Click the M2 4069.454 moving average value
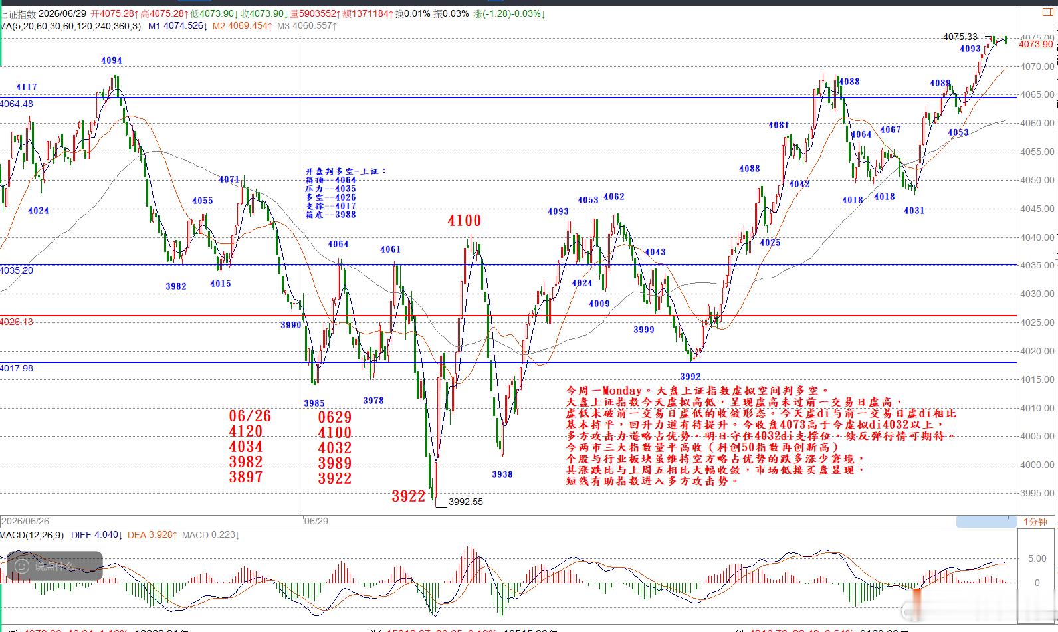Image resolution: width=1058 pixels, height=632 pixels. click(243, 26)
